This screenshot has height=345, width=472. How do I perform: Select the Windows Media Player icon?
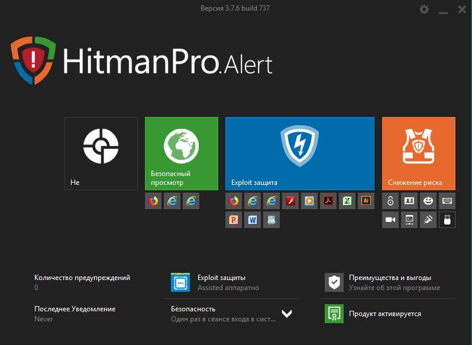309,201
